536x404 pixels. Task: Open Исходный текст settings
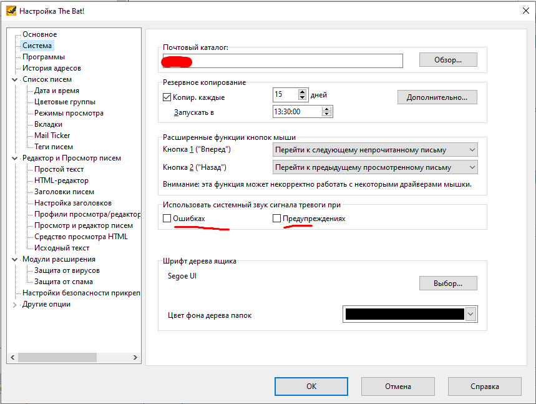point(62,248)
